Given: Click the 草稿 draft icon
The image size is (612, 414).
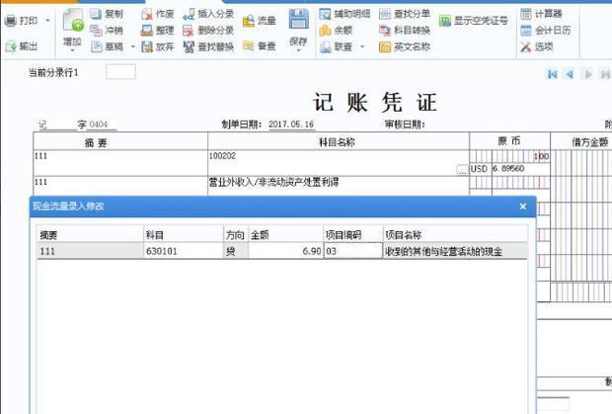Looking at the screenshot, I should (97, 46).
